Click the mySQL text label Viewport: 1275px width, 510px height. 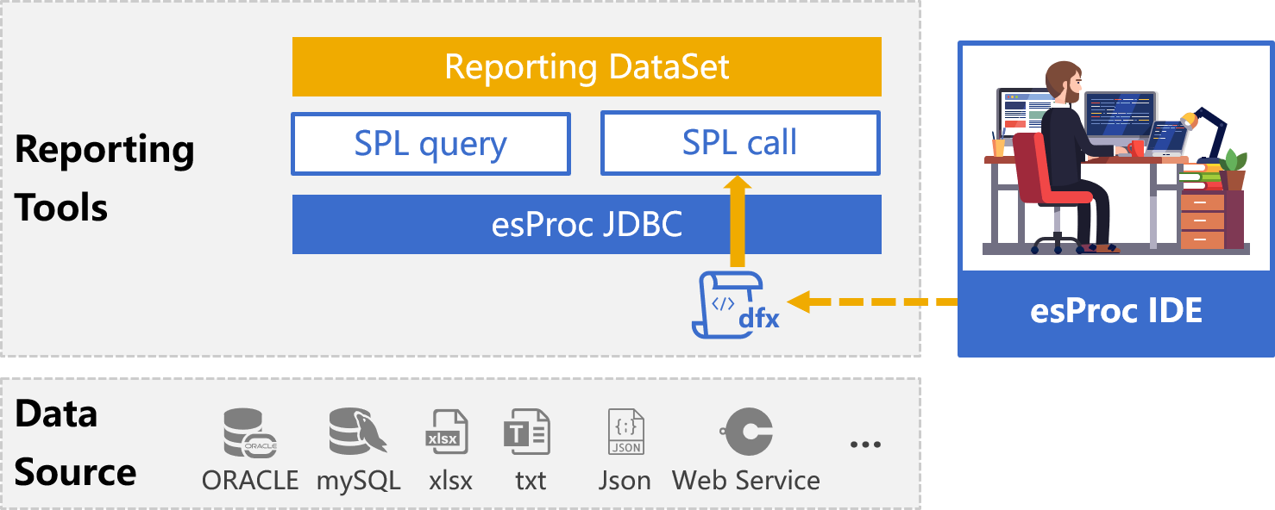tap(358, 480)
